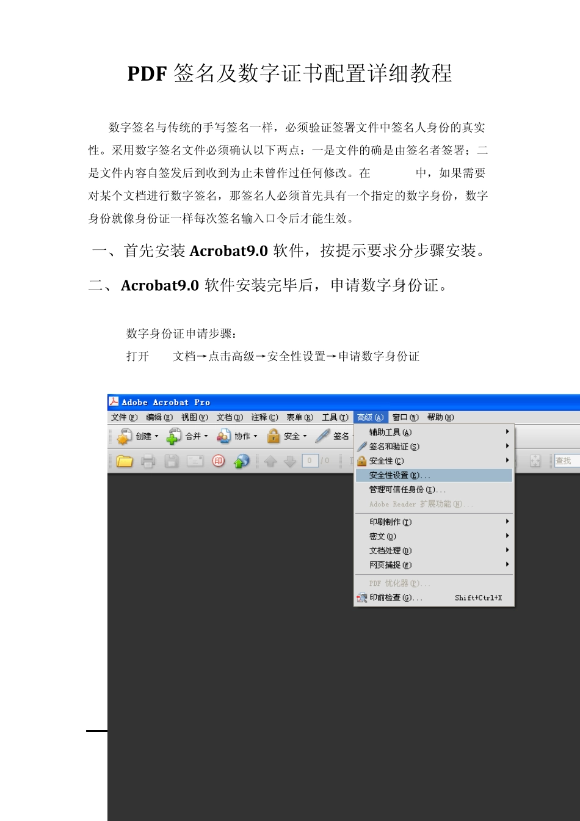The image size is (580, 821).
Task: Open the 工具(T) menu
Action: [335, 417]
